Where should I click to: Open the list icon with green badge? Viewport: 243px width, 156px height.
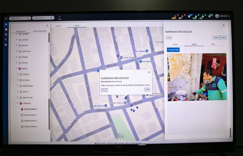(210, 16)
